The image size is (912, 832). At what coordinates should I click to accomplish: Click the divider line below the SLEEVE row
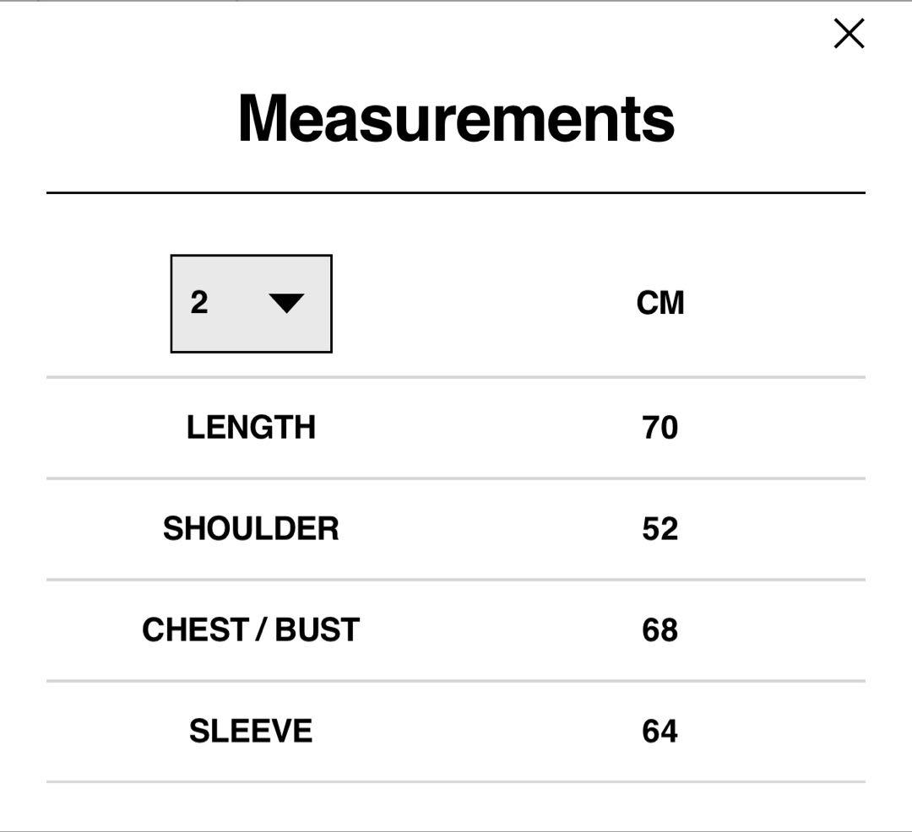click(456, 782)
